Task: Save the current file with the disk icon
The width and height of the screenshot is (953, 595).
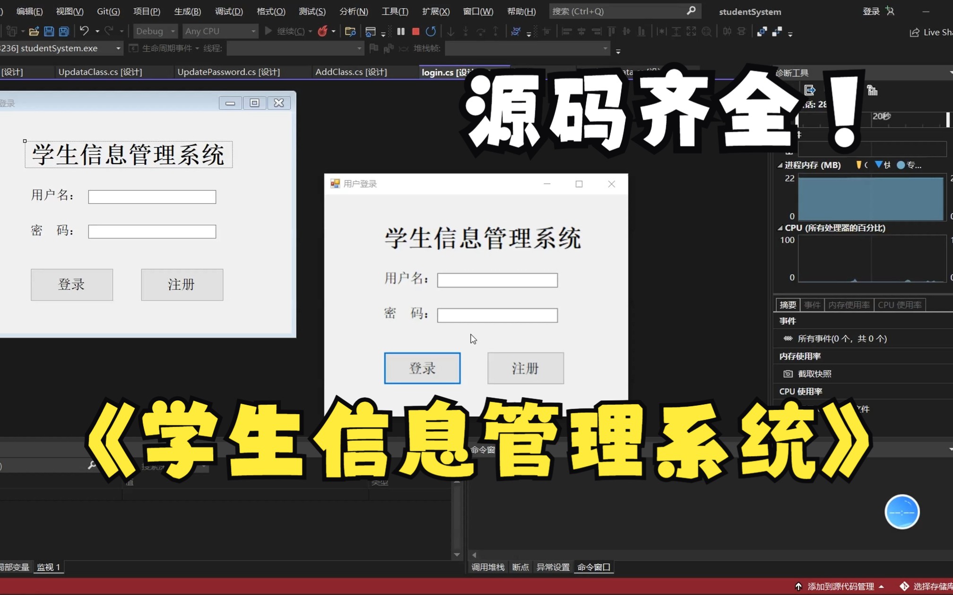Action: coord(49,32)
